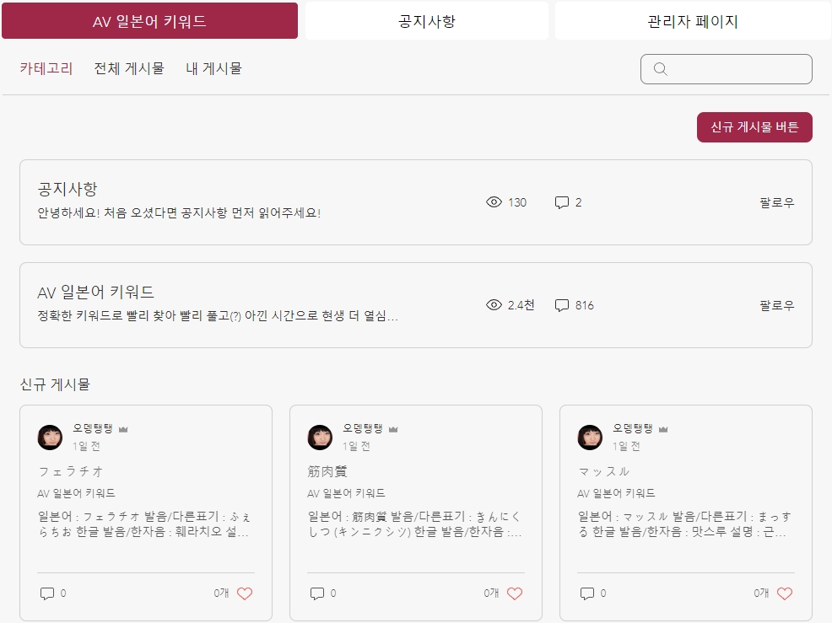
Task: Click the heart icon on フェラチオ post
Action: pos(245,593)
